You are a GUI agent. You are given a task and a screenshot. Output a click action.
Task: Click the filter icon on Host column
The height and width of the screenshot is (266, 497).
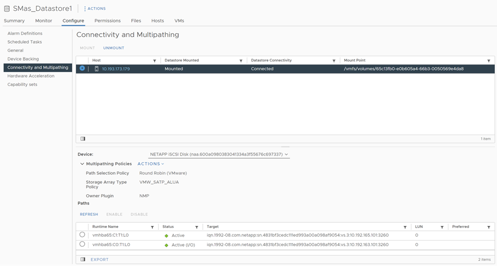154,61
